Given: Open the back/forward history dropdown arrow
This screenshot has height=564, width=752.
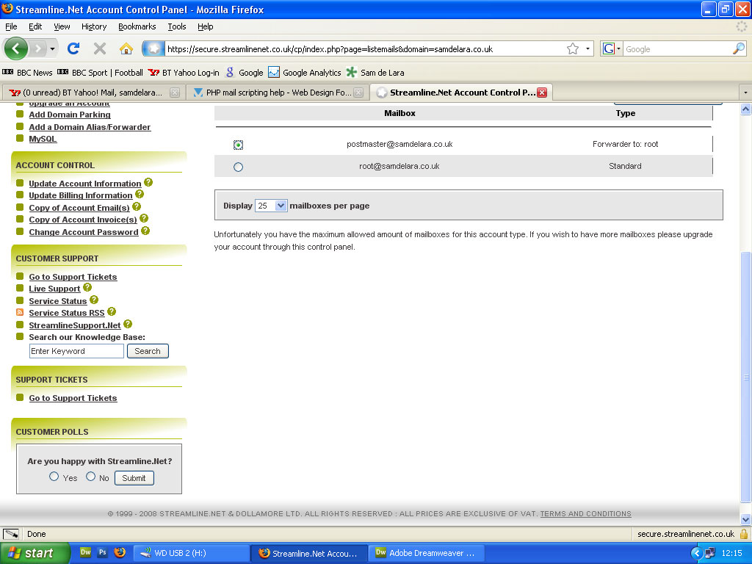Looking at the screenshot, I should (52, 49).
